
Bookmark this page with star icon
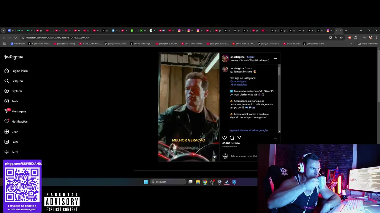341,38
